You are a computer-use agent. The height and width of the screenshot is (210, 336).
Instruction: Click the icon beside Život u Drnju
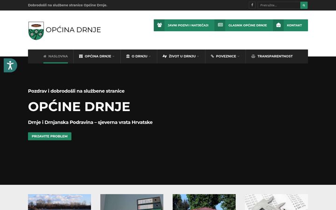[x=164, y=56]
